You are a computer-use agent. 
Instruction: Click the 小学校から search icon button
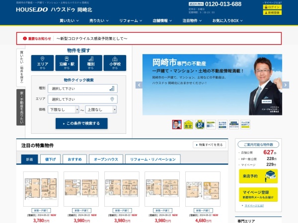coord(115,63)
